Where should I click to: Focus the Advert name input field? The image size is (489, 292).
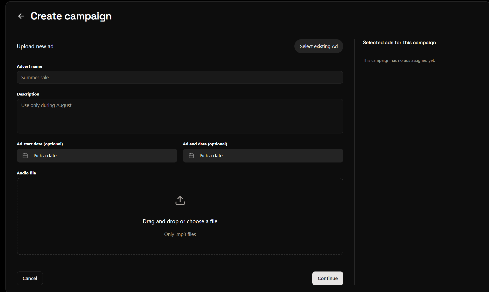tap(180, 77)
